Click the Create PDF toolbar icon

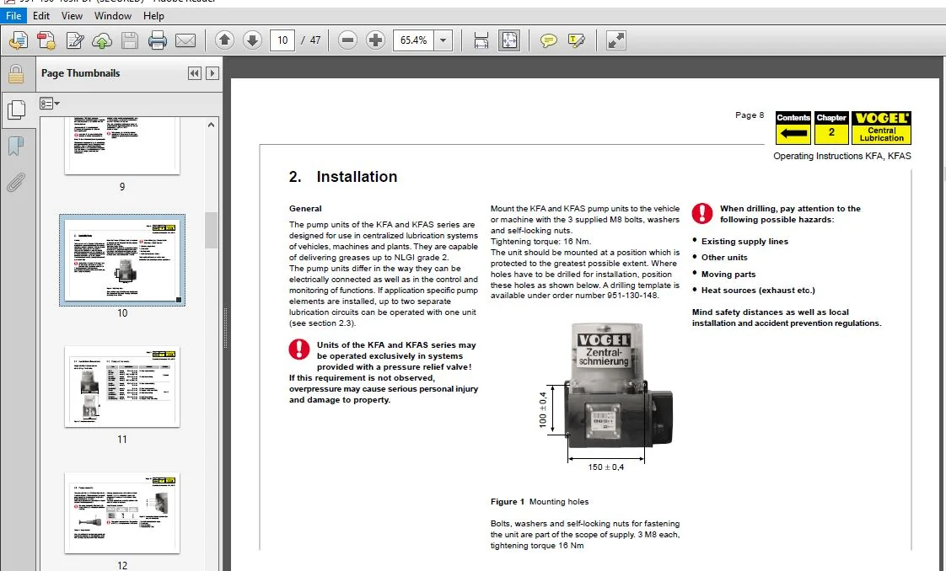click(x=46, y=40)
